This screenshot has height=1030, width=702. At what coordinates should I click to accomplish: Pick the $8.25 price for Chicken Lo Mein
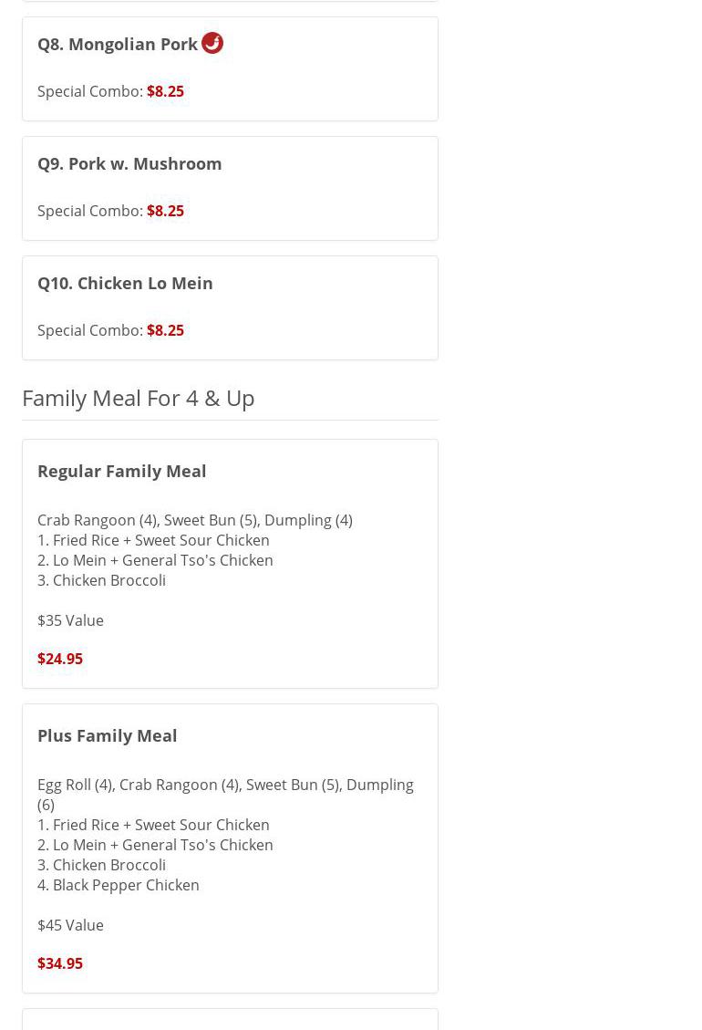pyautogui.click(x=165, y=330)
